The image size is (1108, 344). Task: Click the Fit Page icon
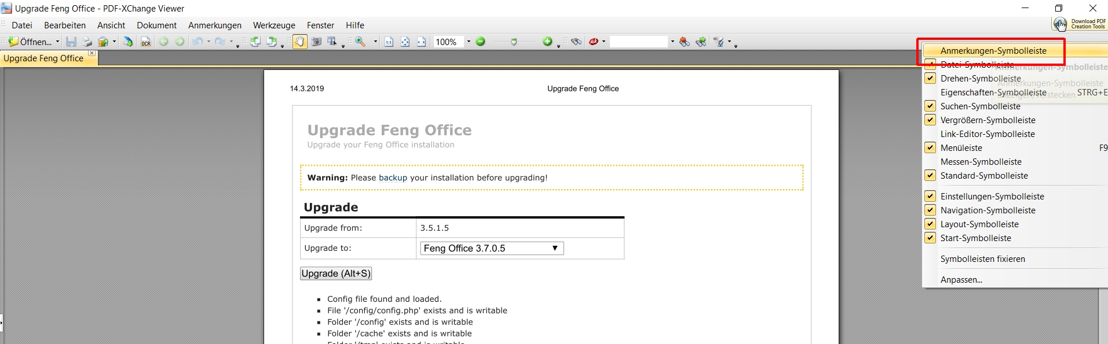(x=405, y=42)
